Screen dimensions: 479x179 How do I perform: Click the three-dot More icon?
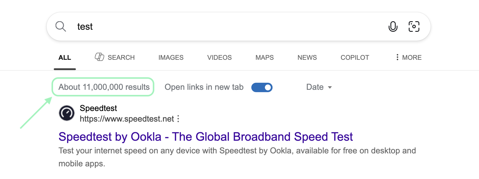click(x=397, y=57)
